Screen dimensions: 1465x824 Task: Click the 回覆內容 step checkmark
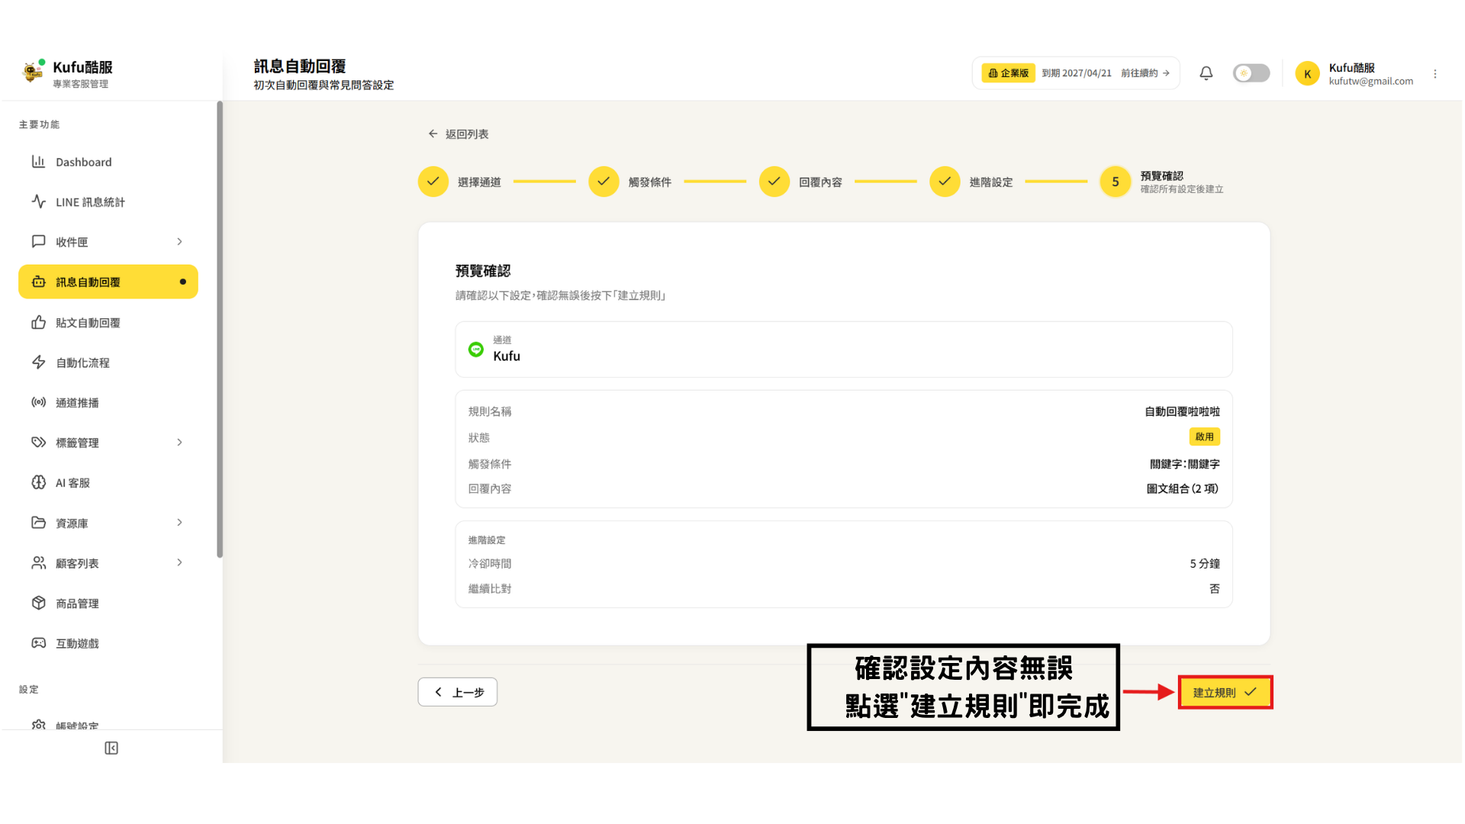point(774,182)
